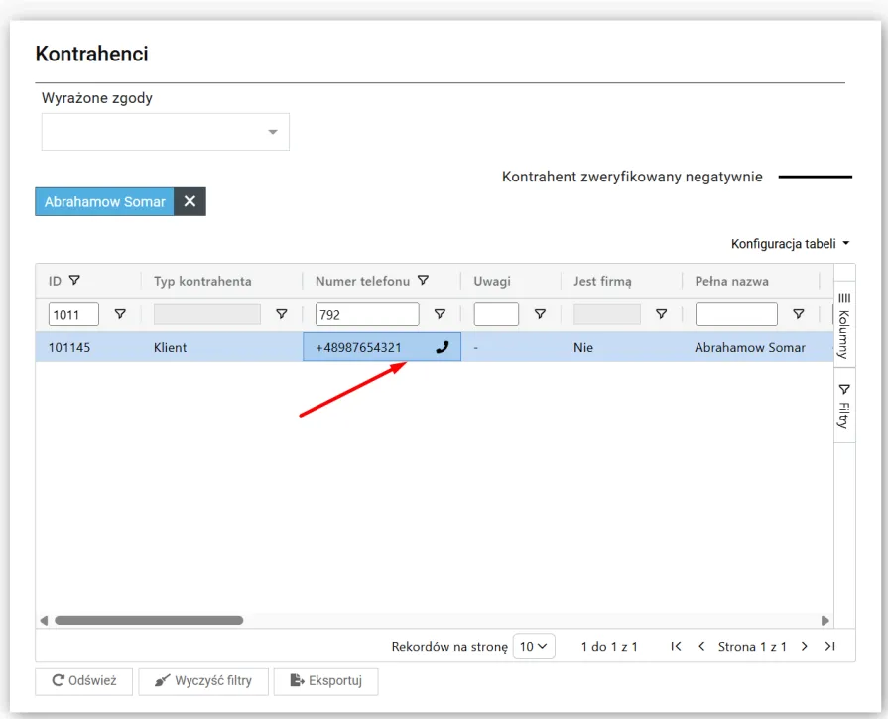Click the filter funnel beside Uwagi input

pyautogui.click(x=540, y=314)
